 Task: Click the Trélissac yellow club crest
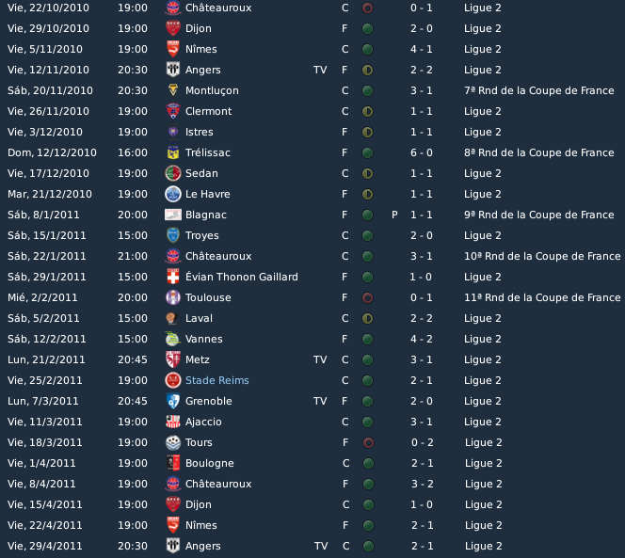173,152
